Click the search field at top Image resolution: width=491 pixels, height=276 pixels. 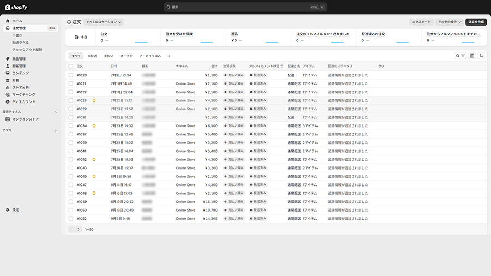(245, 7)
